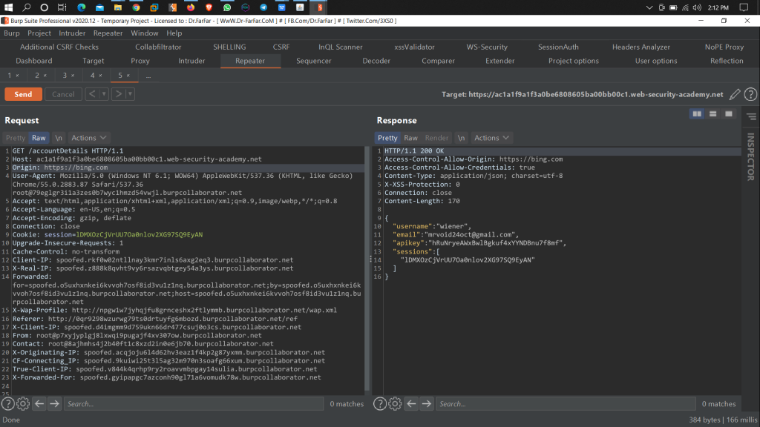Jump to previous Response search match
The image size is (760, 427).
point(411,404)
